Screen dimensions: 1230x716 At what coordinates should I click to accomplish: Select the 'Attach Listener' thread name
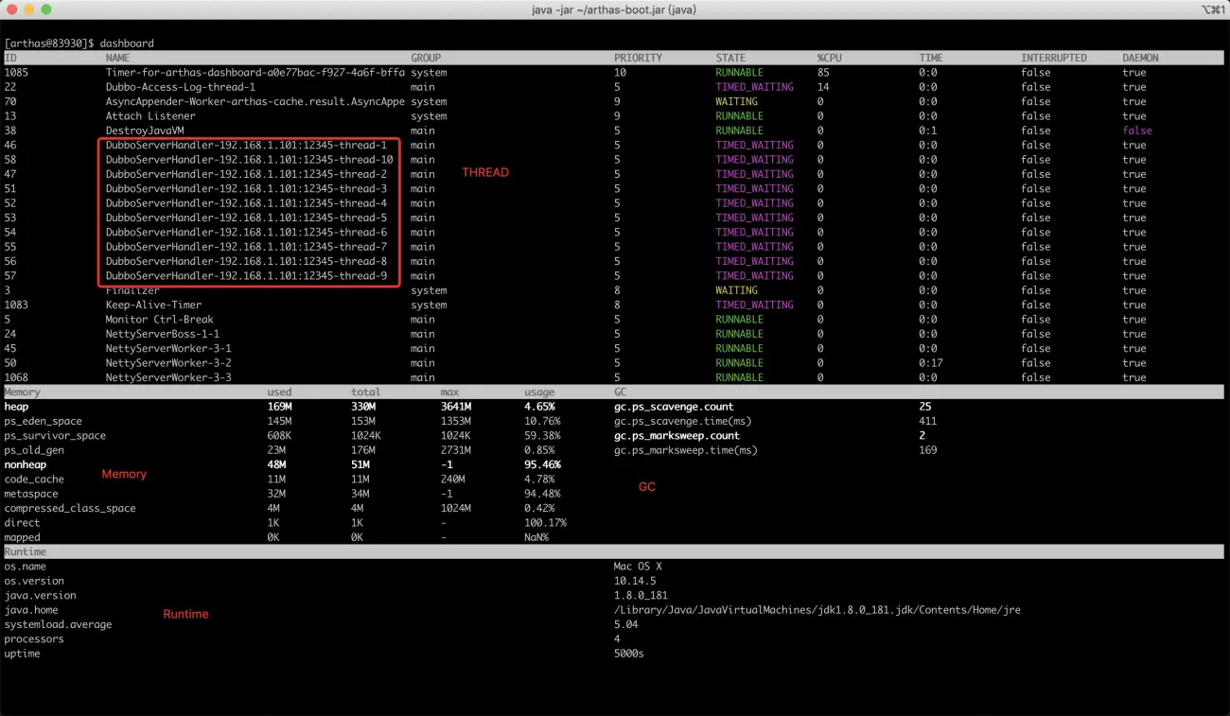click(x=150, y=116)
